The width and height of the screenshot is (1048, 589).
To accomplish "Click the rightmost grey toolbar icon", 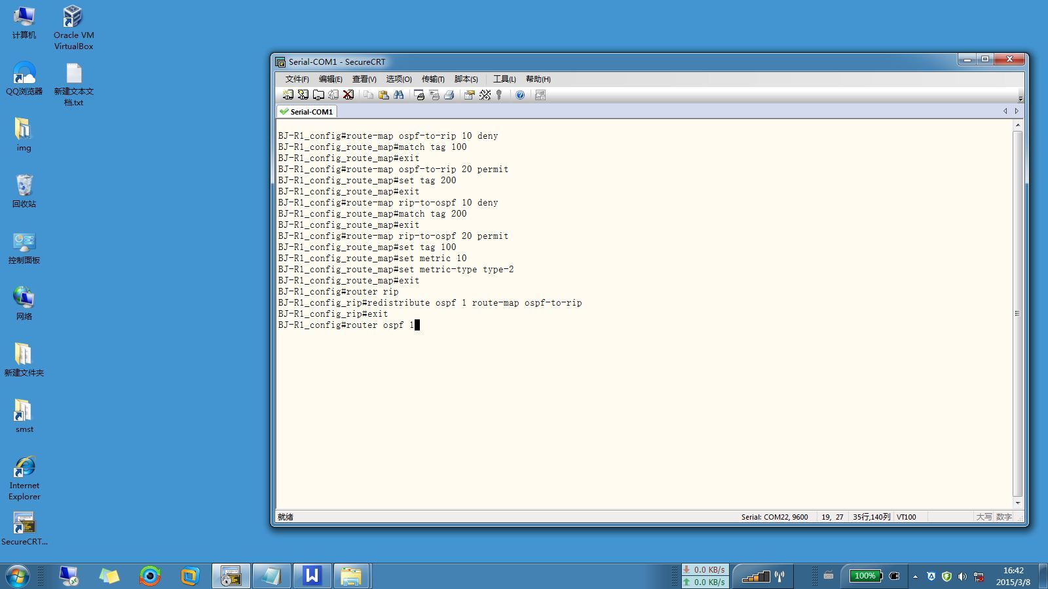I will [x=540, y=95].
